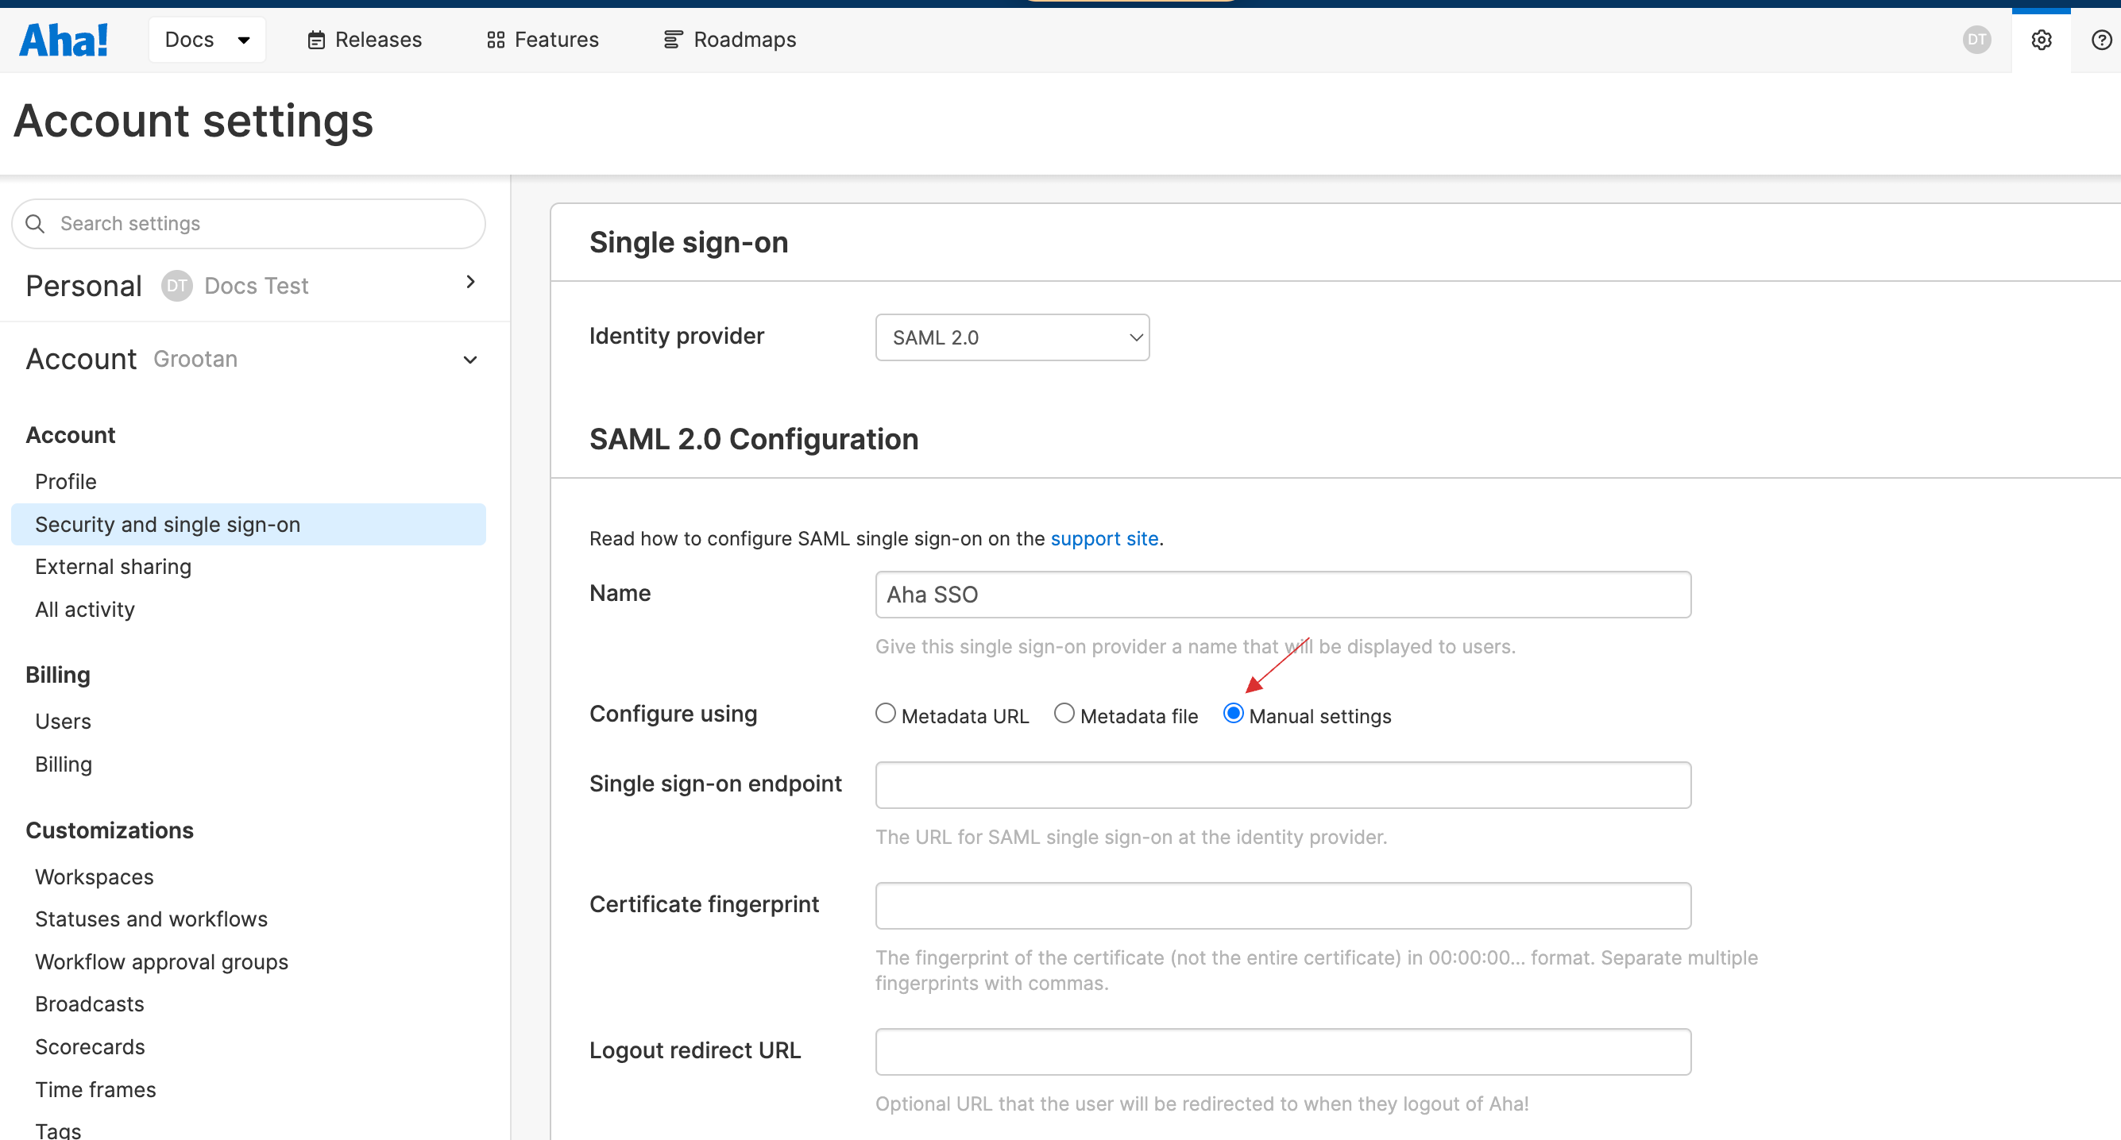Open the Features menu

click(x=542, y=40)
